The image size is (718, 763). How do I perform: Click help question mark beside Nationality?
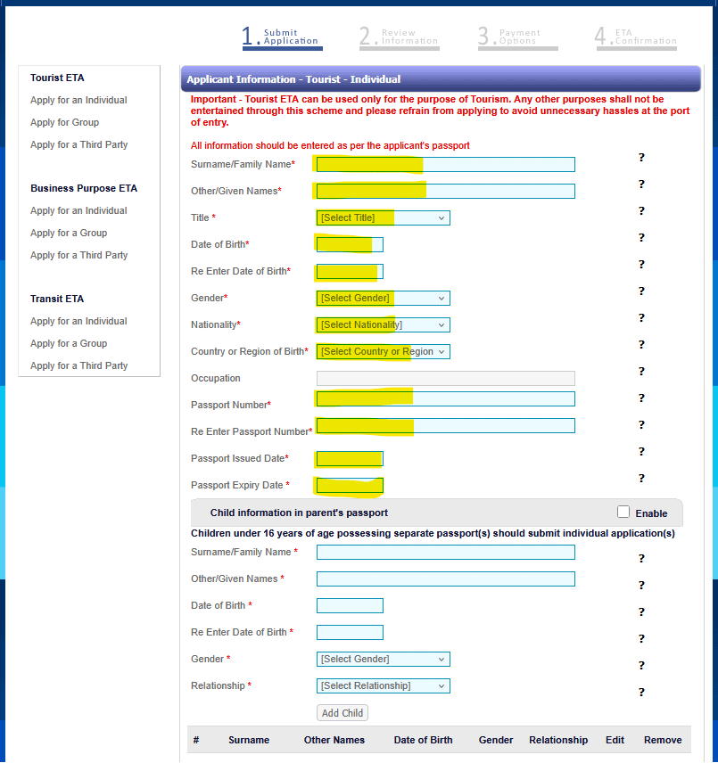coord(641,317)
